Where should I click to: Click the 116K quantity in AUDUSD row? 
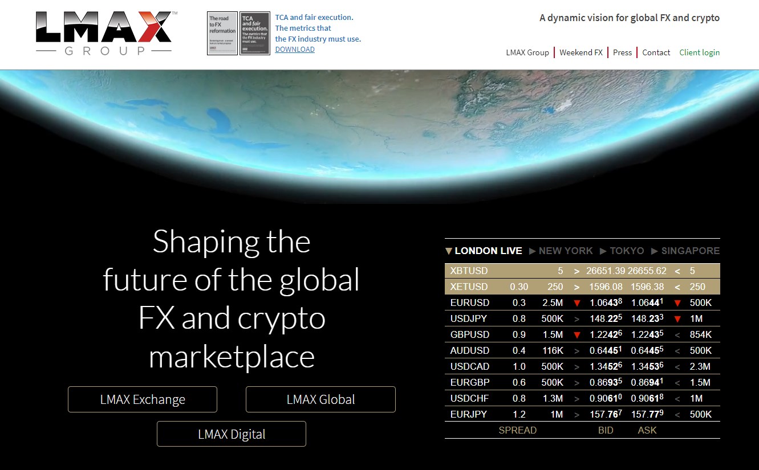click(x=553, y=350)
